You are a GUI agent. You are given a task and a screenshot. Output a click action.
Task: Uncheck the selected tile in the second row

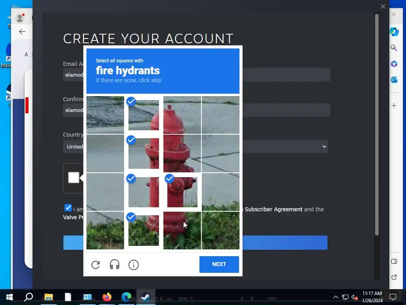click(144, 154)
